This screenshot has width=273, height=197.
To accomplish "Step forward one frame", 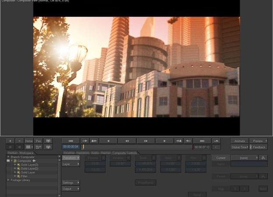I will click(x=146, y=141).
